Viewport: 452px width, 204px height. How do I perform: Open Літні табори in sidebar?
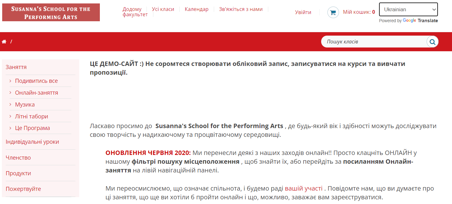tap(32, 117)
